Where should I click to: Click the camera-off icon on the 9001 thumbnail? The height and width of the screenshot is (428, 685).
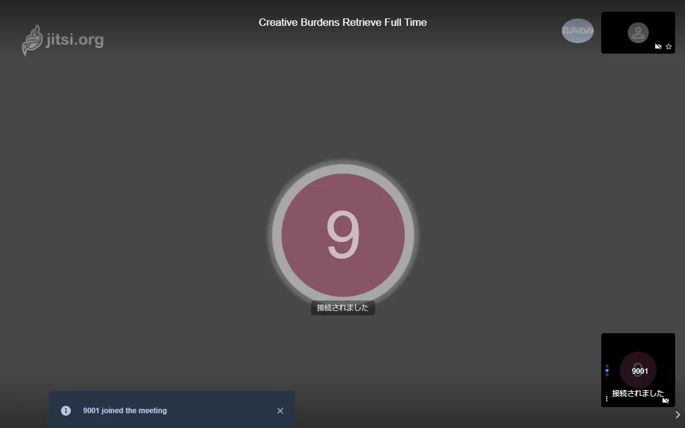click(666, 400)
